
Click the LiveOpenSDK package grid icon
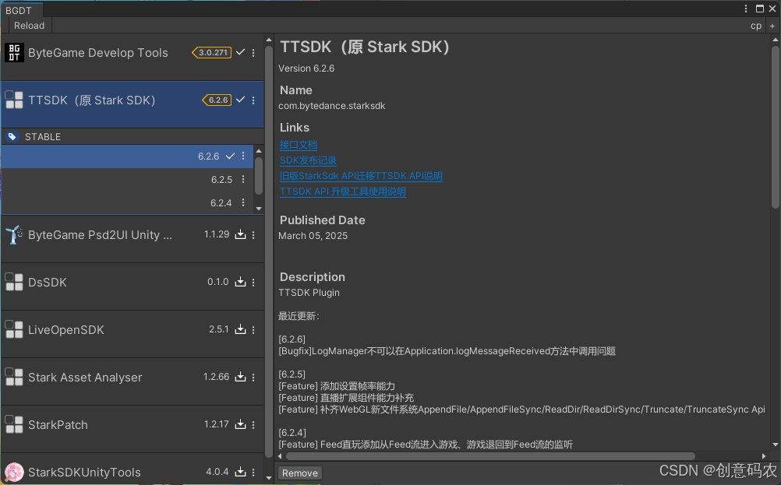click(x=14, y=329)
